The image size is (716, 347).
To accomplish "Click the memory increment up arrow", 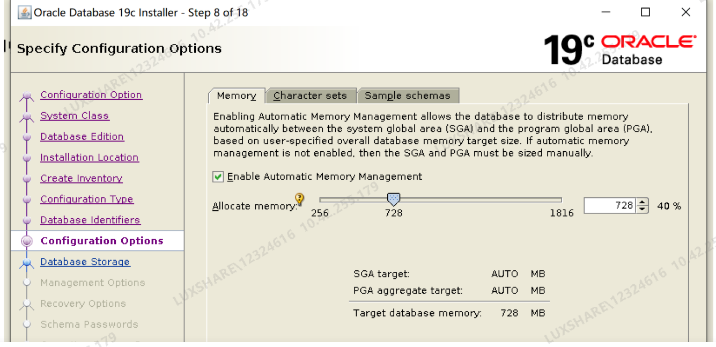I will [x=643, y=202].
